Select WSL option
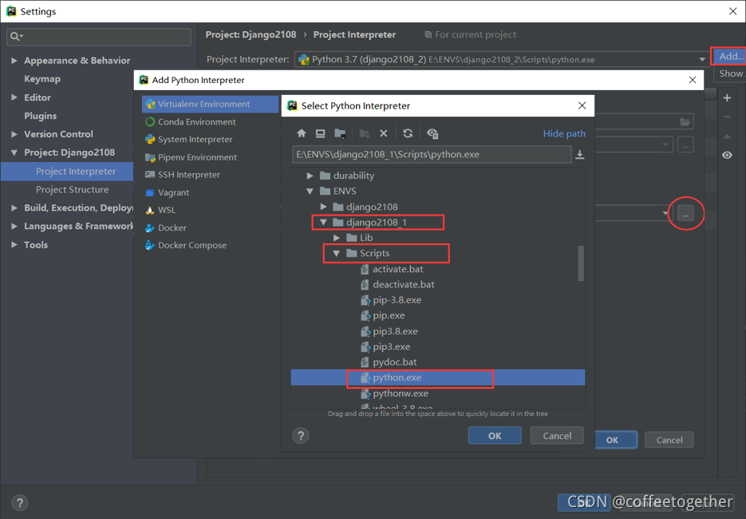The height and width of the screenshot is (519, 746). [x=211, y=210]
